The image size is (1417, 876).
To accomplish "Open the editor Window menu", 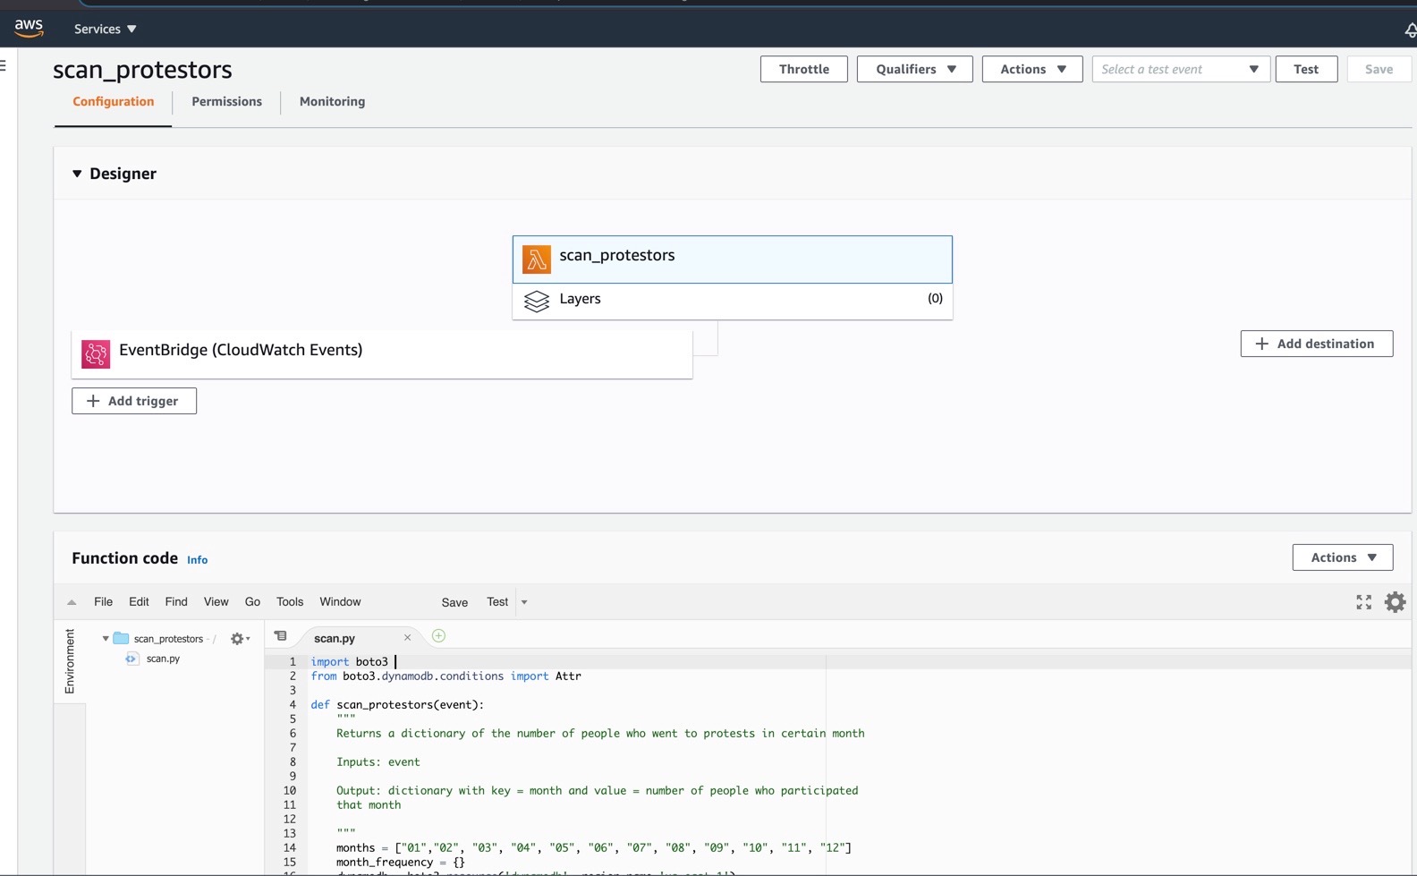I will pos(340,602).
